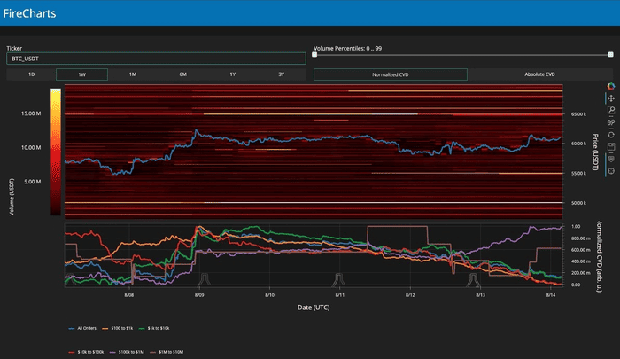Screen dimensions: 620x359
Task: Click the FireCharts title in header
Action: [x=29, y=13]
